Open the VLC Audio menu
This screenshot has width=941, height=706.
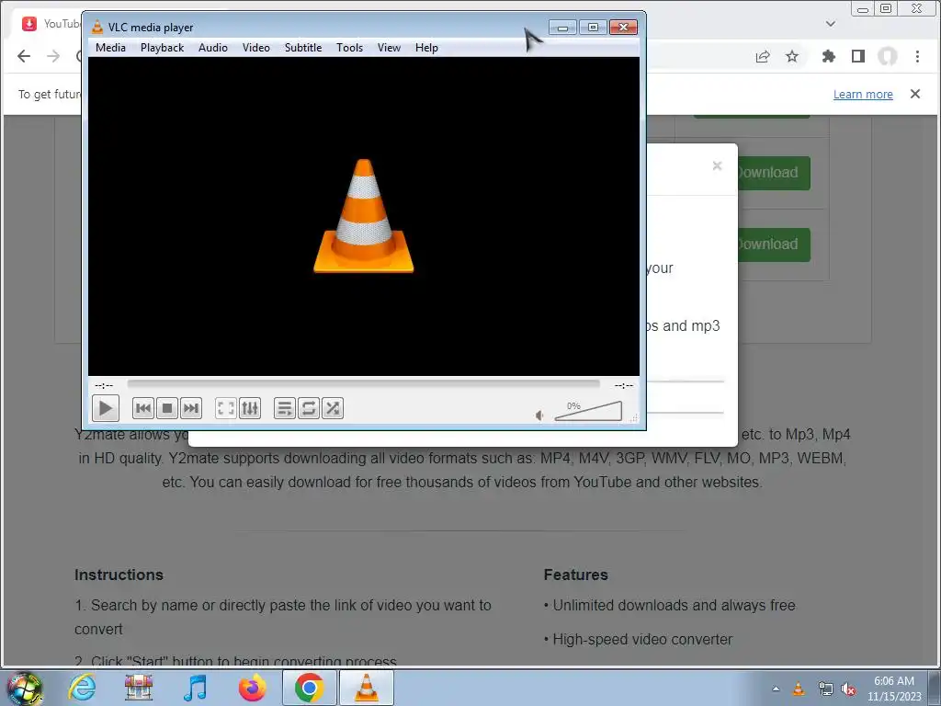(x=213, y=48)
